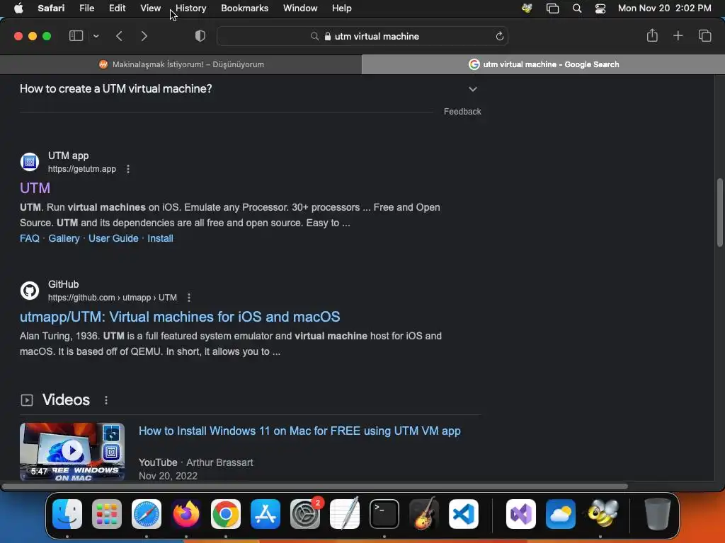This screenshot has width=725, height=543.
Task: Open System Settings from the Dock
Action: pyautogui.click(x=305, y=514)
